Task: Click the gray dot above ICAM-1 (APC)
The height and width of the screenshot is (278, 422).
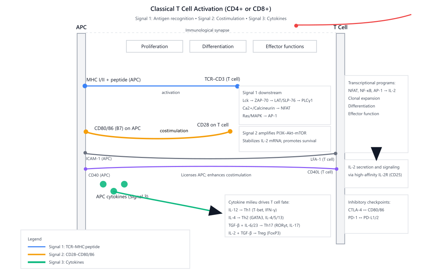Action: pyautogui.click(x=85, y=153)
